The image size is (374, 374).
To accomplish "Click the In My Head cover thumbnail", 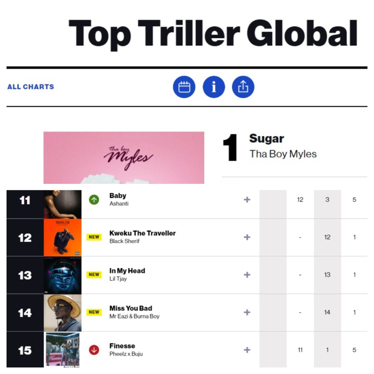I will (x=62, y=275).
